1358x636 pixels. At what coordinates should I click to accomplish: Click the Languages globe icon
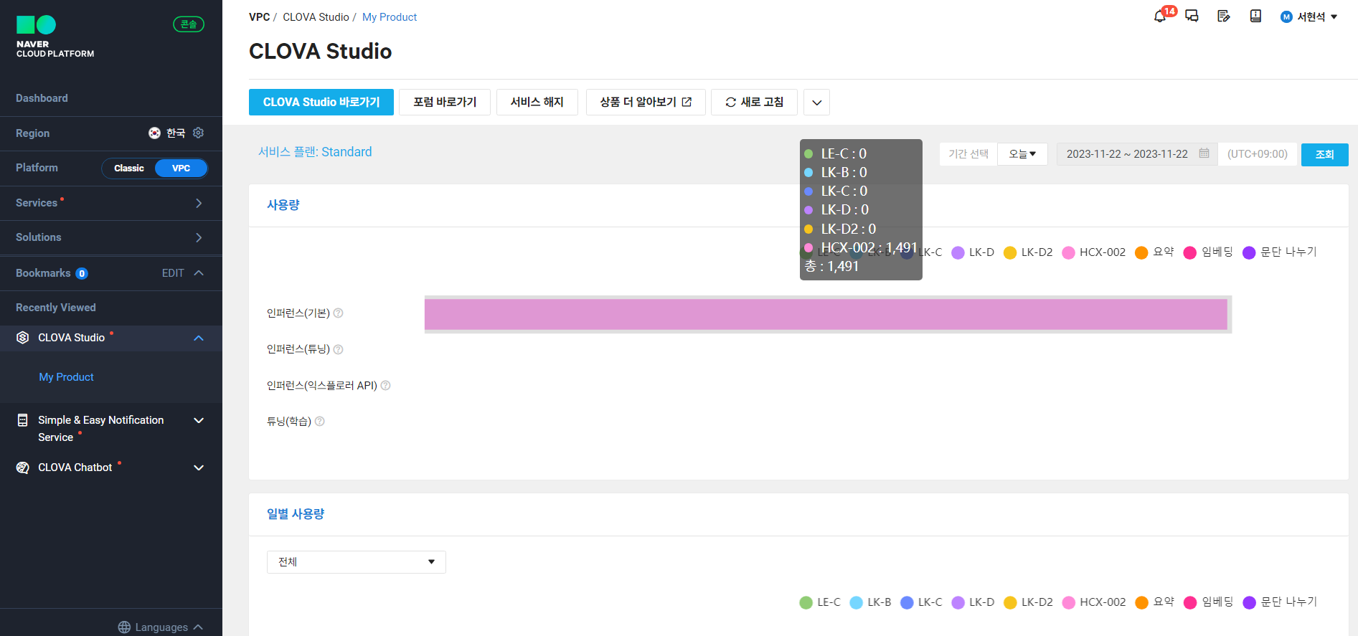tap(124, 627)
